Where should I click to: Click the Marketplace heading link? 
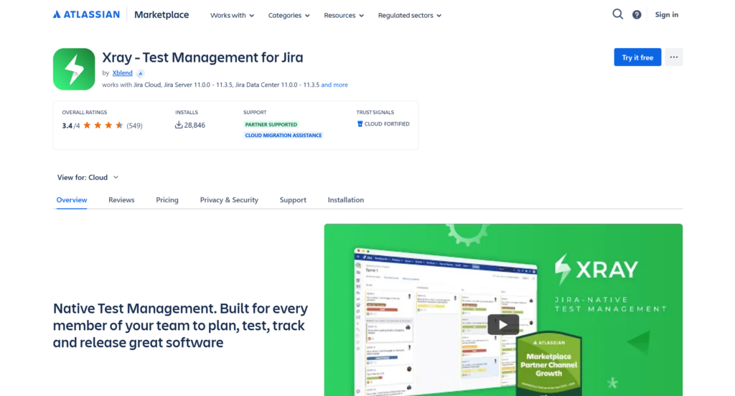click(x=161, y=14)
